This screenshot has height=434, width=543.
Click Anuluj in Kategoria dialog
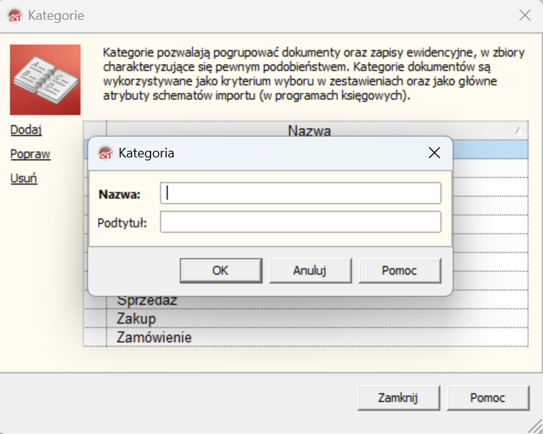pyautogui.click(x=310, y=271)
